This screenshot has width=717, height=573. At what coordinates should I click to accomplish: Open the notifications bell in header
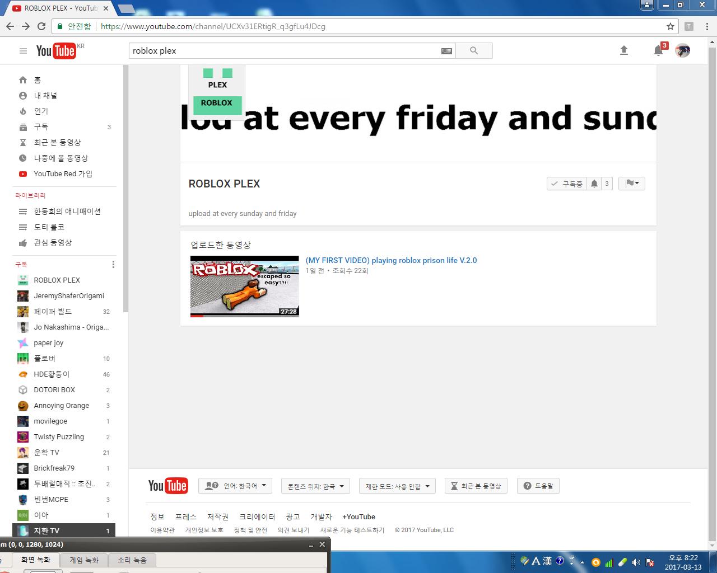[x=659, y=50]
